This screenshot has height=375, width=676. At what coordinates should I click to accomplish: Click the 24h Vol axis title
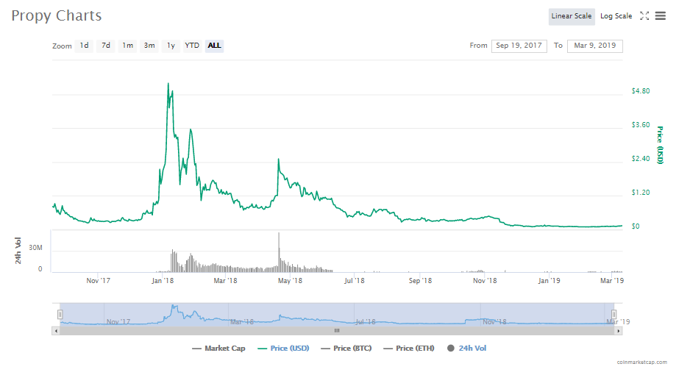pyautogui.click(x=18, y=251)
